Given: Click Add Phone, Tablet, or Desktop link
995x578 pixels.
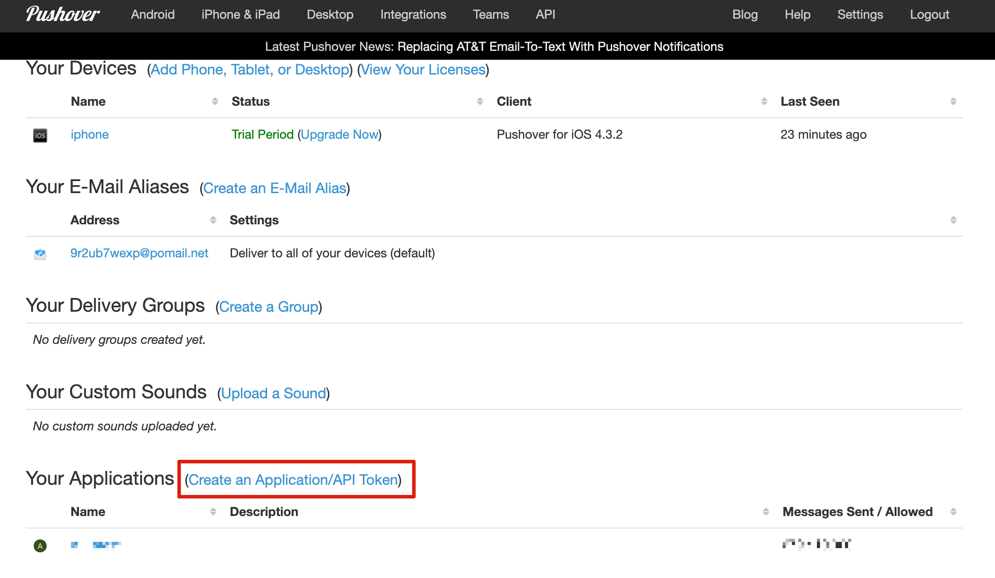Looking at the screenshot, I should coord(250,70).
